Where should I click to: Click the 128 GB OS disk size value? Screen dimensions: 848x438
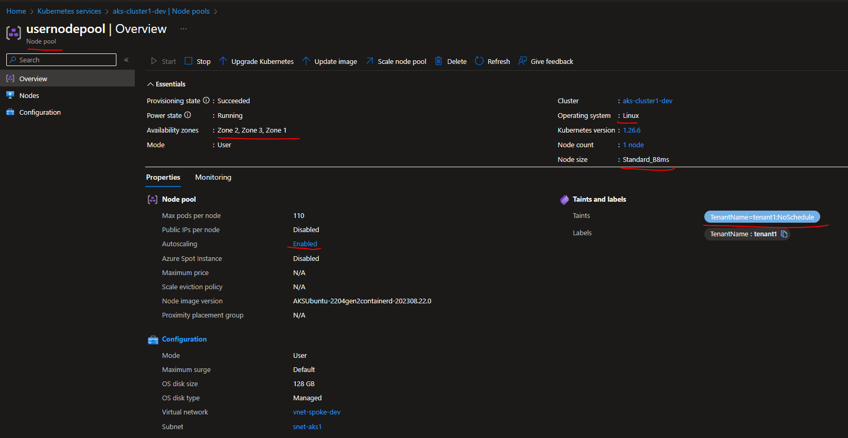pyautogui.click(x=304, y=384)
